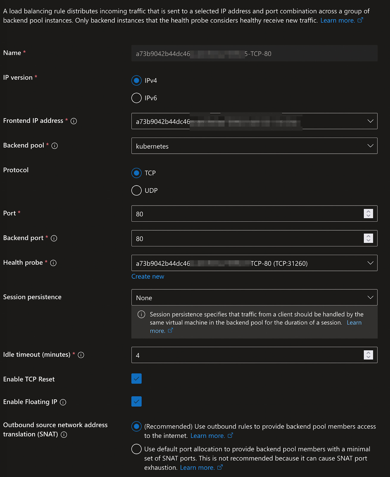Click the Idle timeout stepper
This screenshot has width=390, height=477.
pyautogui.click(x=368, y=355)
